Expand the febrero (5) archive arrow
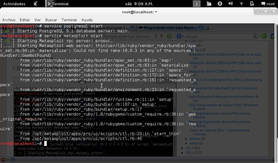 point(186,139)
